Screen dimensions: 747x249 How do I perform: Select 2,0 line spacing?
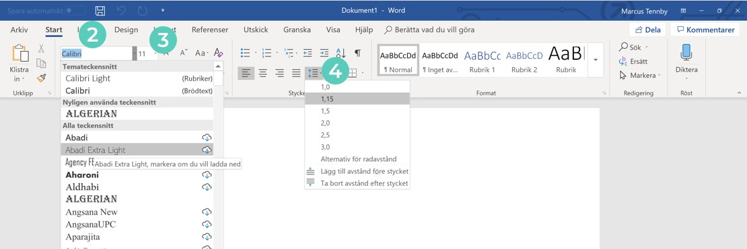[x=357, y=123]
